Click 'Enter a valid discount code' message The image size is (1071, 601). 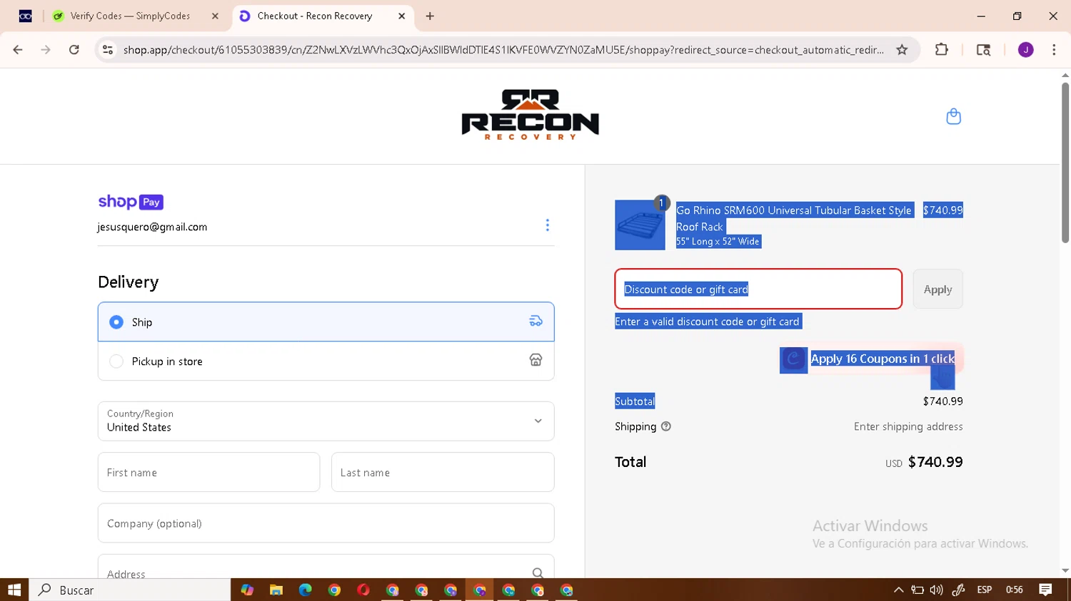click(708, 322)
